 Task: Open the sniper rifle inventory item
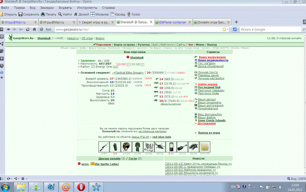click(x=104, y=147)
